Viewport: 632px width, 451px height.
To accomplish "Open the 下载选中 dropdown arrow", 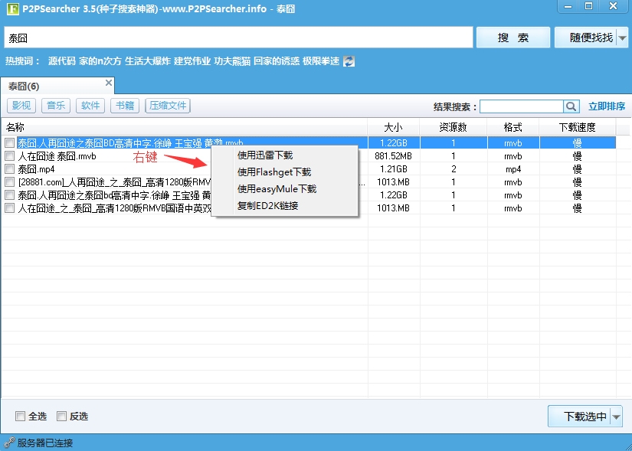I will tap(617, 417).
